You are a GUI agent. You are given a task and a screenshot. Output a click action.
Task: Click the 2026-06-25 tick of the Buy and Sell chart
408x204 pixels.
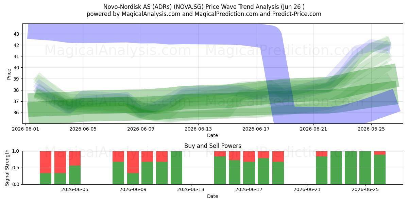[365, 190]
